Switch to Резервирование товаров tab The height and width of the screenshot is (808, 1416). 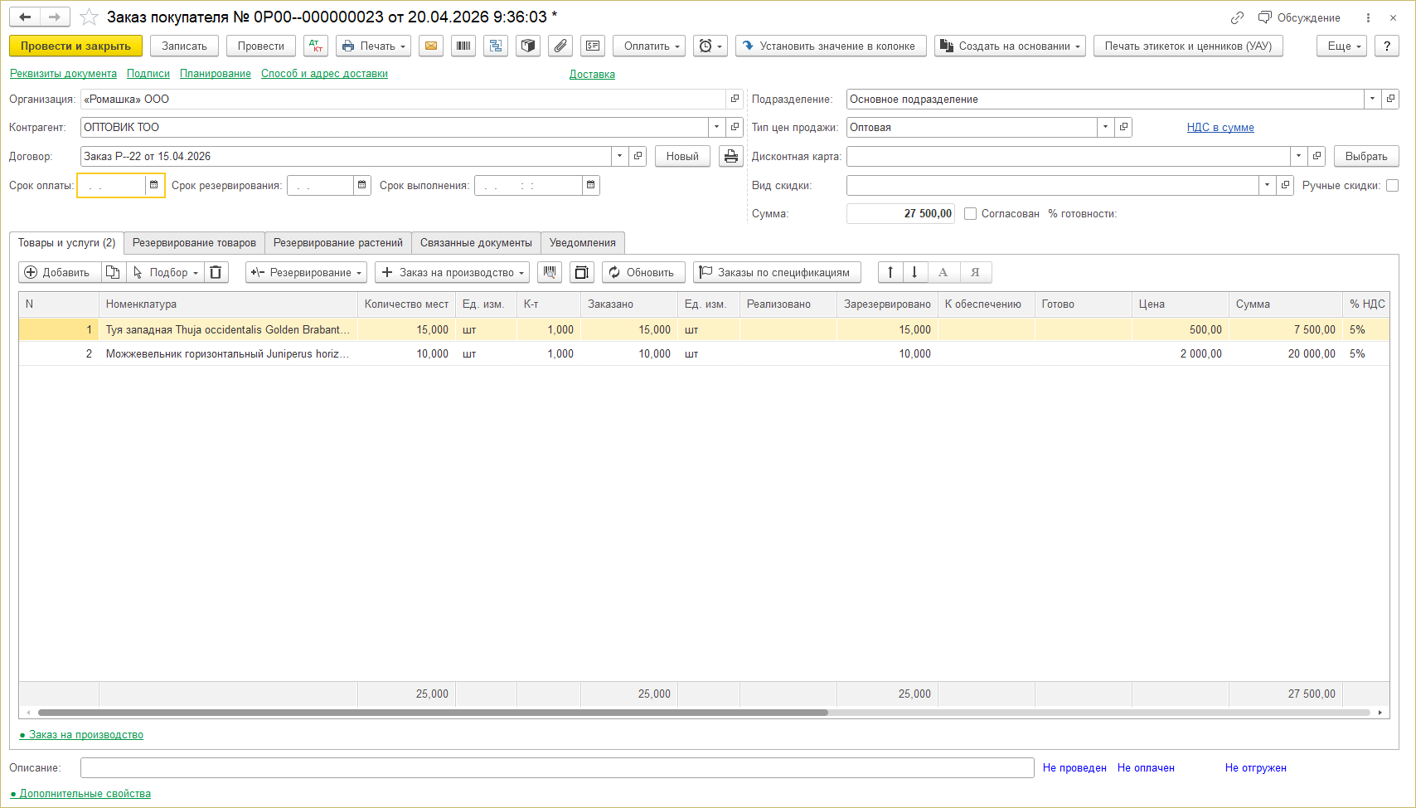(194, 243)
